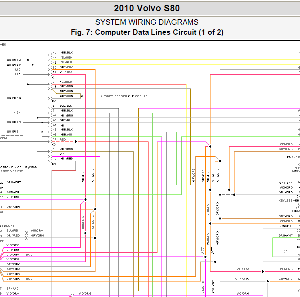Image resolution: width=300 pixels, height=297 pixels.
Task: Click the GRY/BRN label at pin 43
Action: [x=66, y=86]
